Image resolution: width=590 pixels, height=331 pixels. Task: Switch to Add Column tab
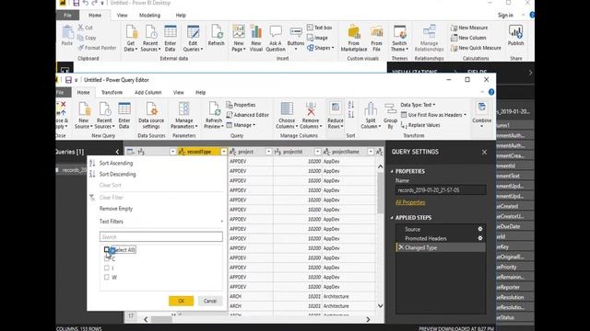[x=147, y=92]
